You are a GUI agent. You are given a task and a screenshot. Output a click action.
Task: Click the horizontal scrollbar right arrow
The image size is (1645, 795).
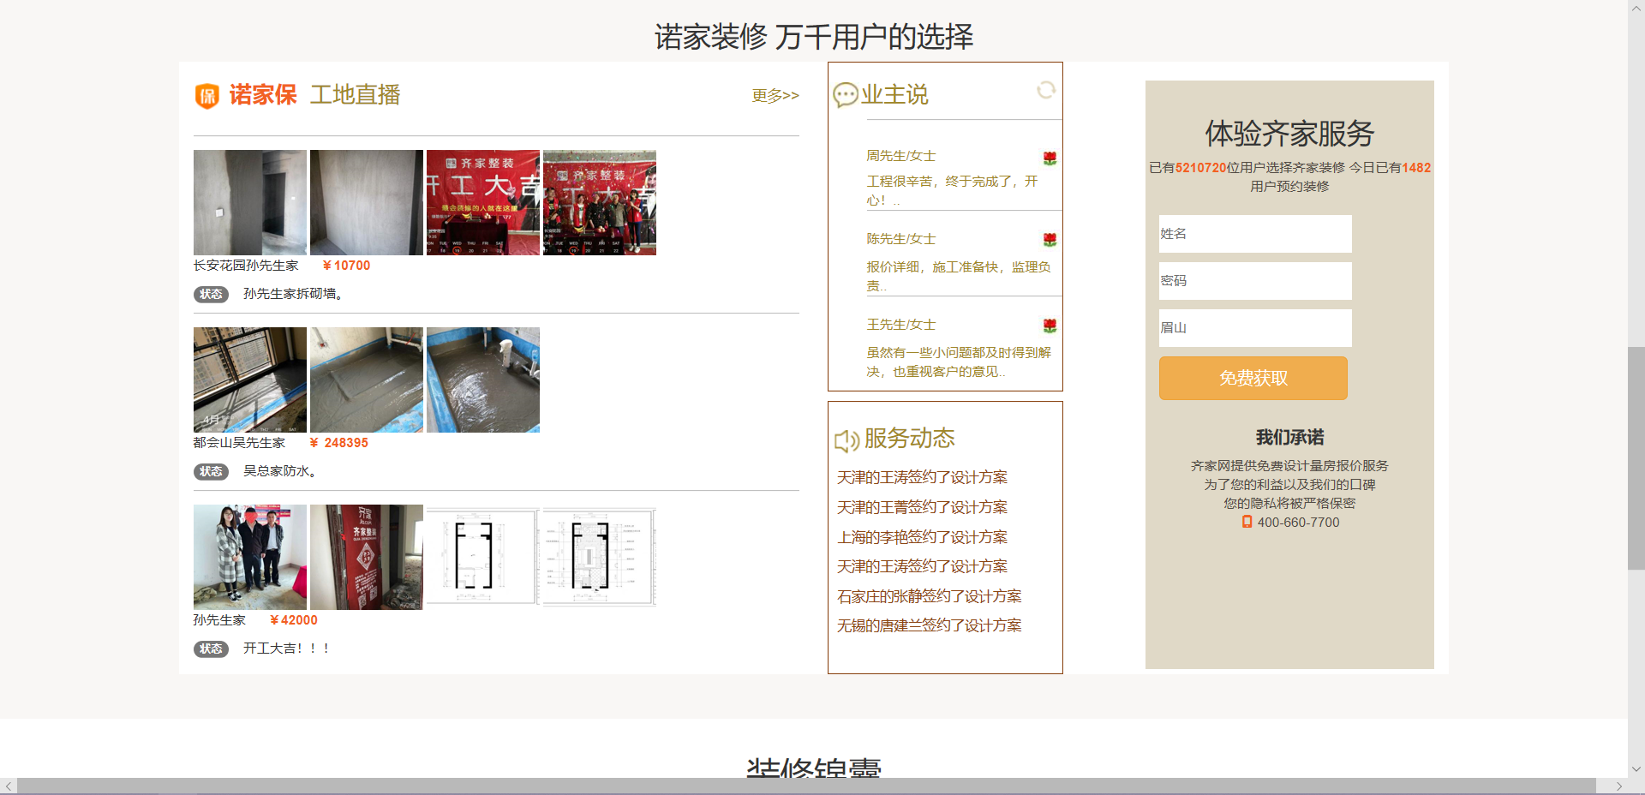(x=1618, y=786)
